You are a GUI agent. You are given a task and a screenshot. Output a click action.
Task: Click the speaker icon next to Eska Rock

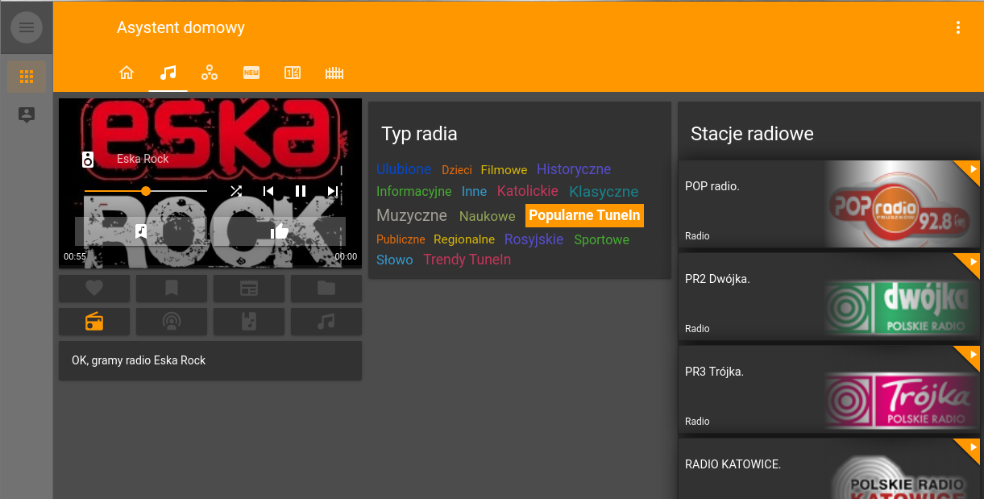click(89, 159)
